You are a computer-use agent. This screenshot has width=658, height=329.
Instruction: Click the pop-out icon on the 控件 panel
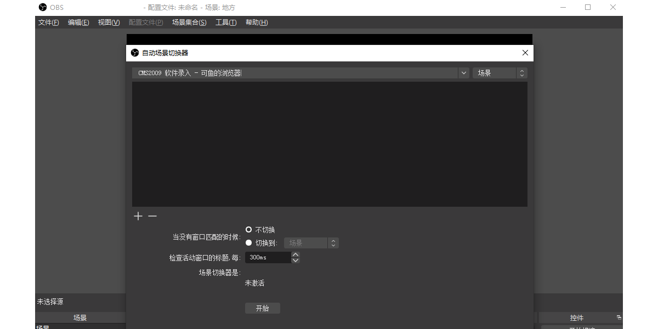tap(619, 317)
